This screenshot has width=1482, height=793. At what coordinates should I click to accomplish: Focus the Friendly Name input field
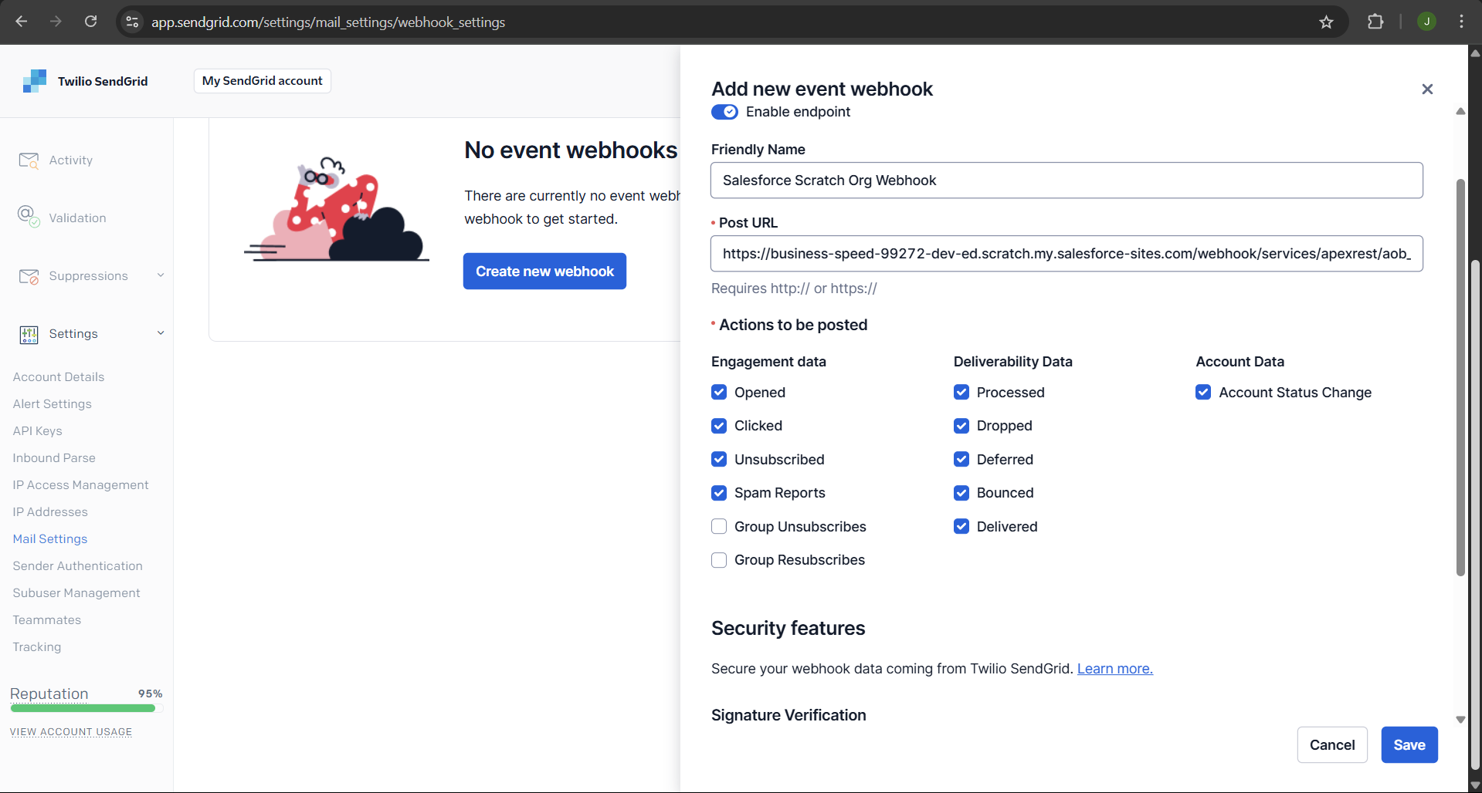[x=1067, y=181]
